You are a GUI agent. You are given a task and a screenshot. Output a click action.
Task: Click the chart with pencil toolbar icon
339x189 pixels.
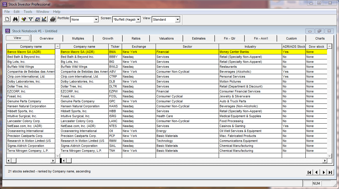coord(44,19)
